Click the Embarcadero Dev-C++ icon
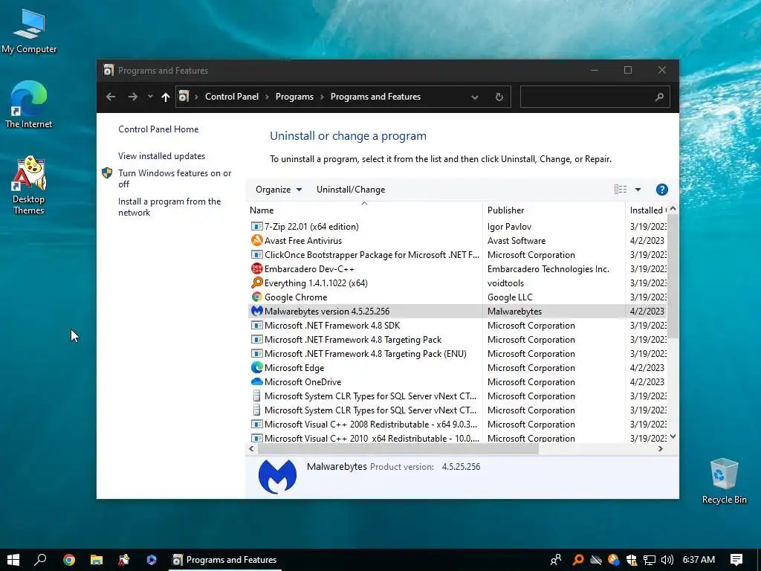 click(256, 268)
